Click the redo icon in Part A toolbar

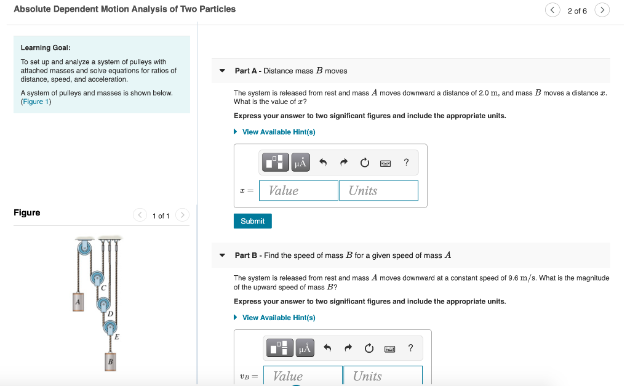343,162
